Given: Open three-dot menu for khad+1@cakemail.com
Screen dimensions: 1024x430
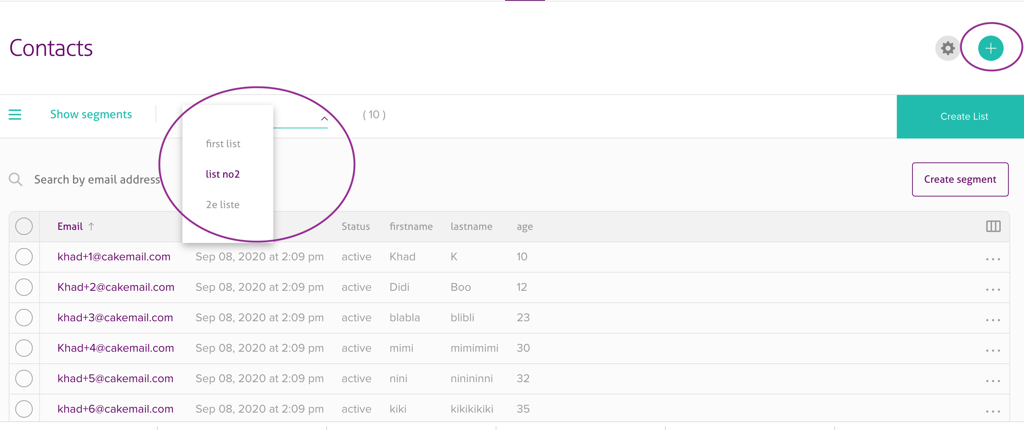Looking at the screenshot, I should [x=993, y=259].
